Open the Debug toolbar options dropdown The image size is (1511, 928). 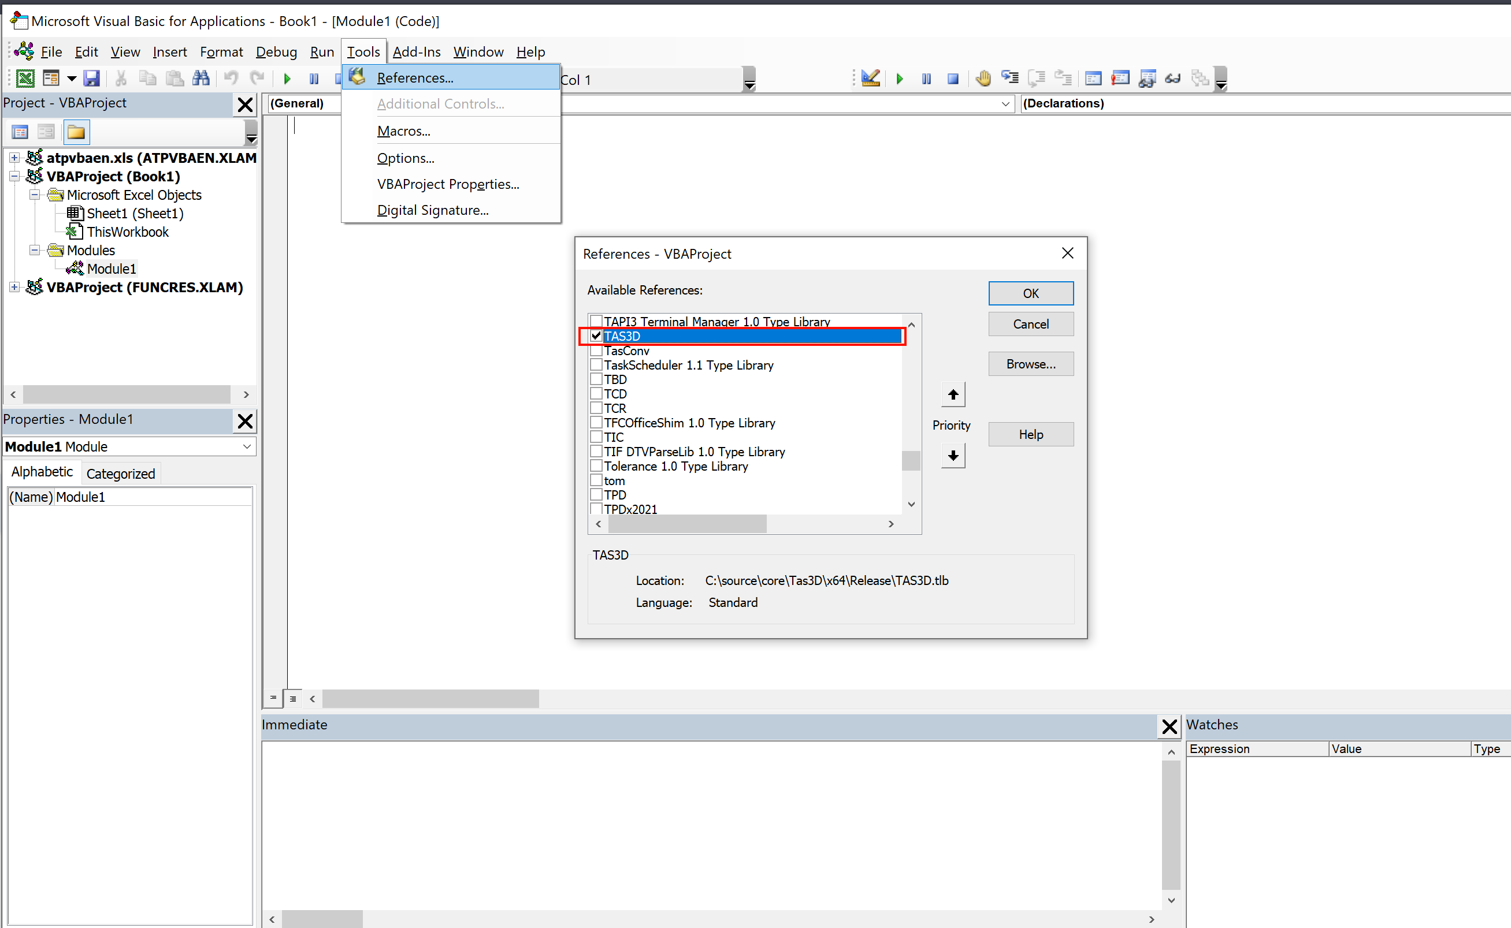pyautogui.click(x=1220, y=80)
